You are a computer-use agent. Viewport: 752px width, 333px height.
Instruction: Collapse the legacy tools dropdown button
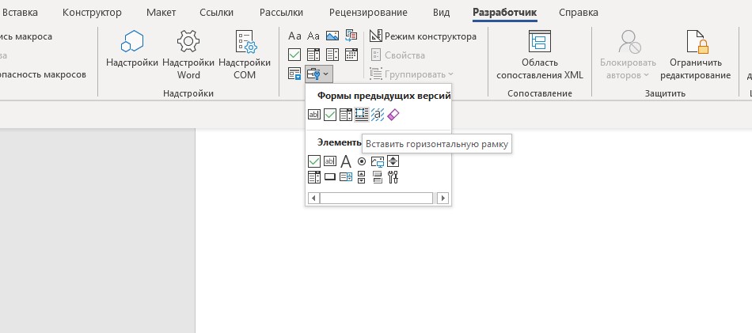point(318,74)
